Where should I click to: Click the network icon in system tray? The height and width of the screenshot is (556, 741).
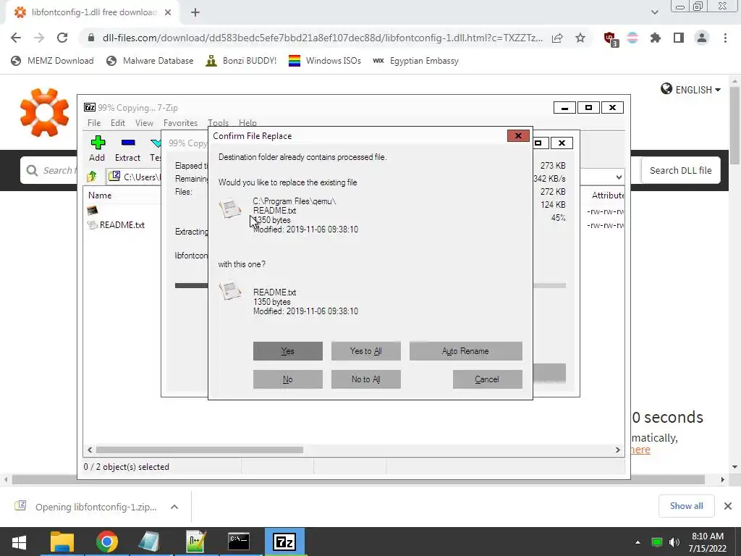click(x=657, y=542)
